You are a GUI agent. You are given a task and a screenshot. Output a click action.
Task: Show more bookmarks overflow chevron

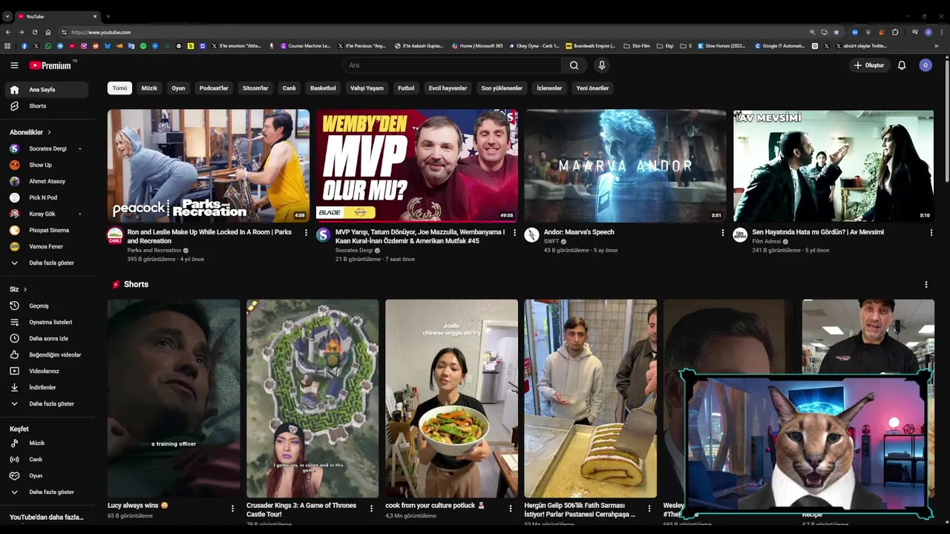[936, 46]
